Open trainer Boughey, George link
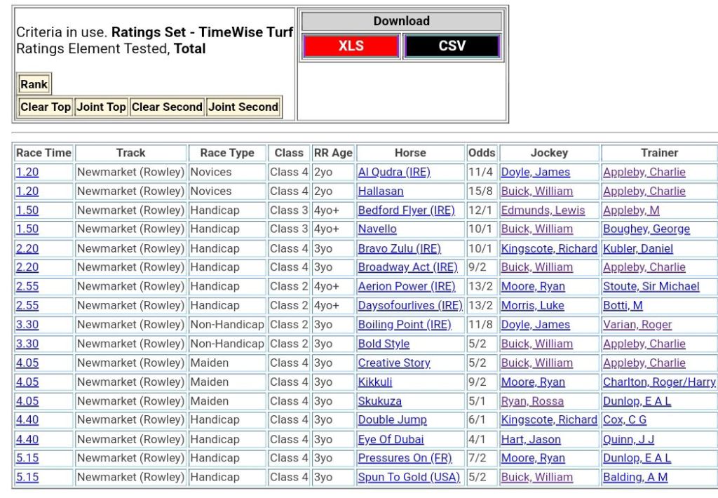 (x=646, y=229)
